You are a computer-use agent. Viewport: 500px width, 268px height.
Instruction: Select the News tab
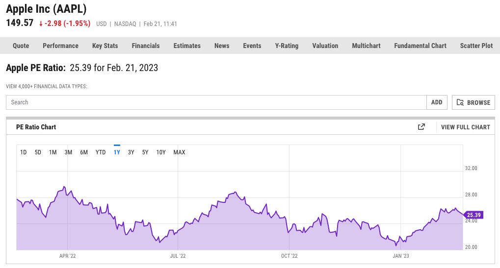[x=222, y=46]
